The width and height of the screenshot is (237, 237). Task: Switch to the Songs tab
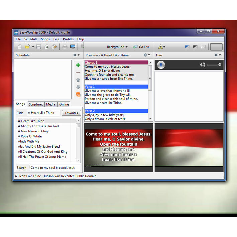(x=20, y=104)
